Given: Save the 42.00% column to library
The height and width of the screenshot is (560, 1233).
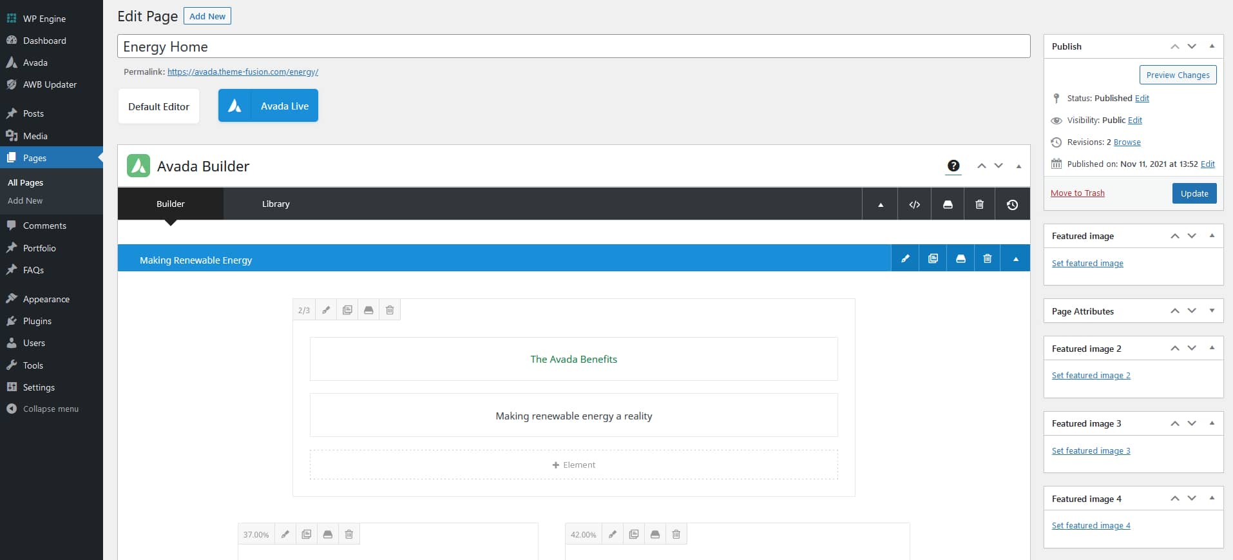Looking at the screenshot, I should tap(655, 534).
